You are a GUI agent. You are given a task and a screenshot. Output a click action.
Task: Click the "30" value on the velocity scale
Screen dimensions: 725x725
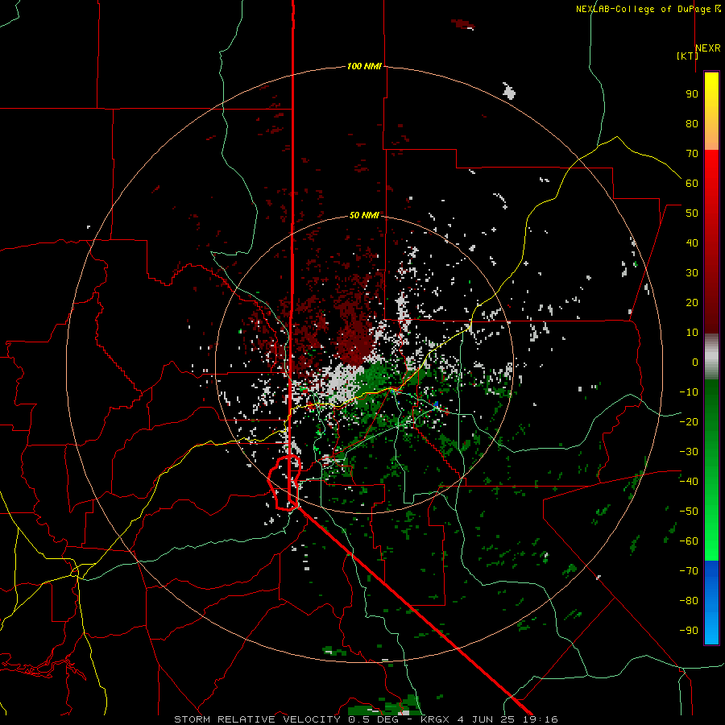pos(692,273)
